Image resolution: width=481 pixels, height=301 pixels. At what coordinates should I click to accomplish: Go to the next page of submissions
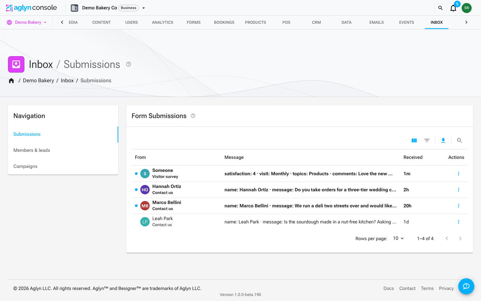pyautogui.click(x=460, y=238)
